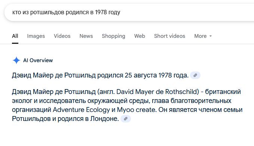Click the sentence about 25 августа 1978 года
The image size is (254, 146).
point(100,75)
